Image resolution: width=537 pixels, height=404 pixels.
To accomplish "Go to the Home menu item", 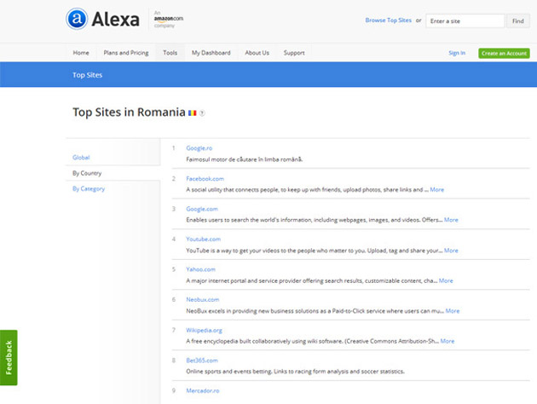I will click(x=81, y=53).
